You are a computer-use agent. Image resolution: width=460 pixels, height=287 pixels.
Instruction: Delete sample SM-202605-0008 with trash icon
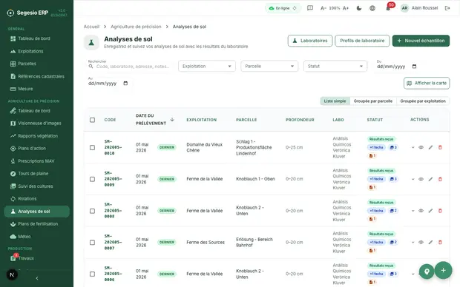pos(440,211)
